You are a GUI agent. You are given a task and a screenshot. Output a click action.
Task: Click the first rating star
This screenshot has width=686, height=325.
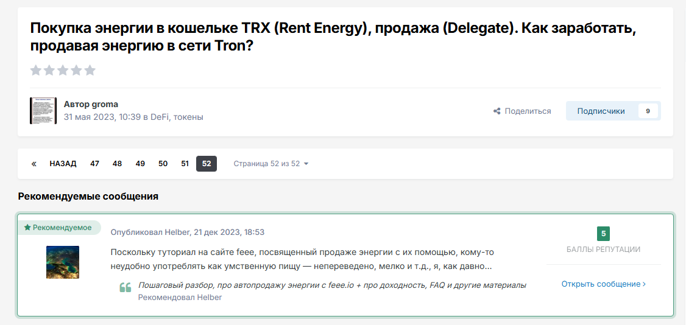click(36, 70)
